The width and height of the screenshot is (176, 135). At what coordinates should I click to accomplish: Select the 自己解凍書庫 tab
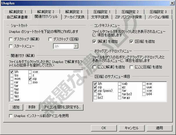tap(17, 17)
